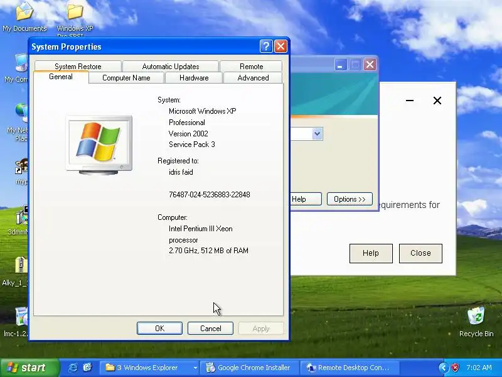The width and height of the screenshot is (502, 377).
Task: Switch to the System Restore tab
Action: [78, 67]
